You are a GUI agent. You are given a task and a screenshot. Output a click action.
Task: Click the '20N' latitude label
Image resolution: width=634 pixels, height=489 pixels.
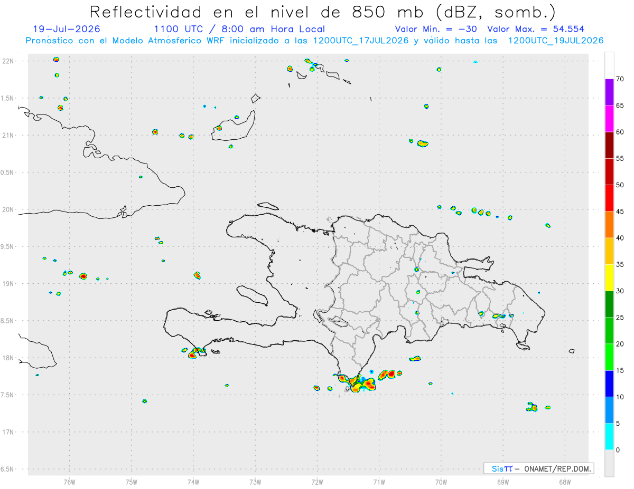click(x=9, y=209)
